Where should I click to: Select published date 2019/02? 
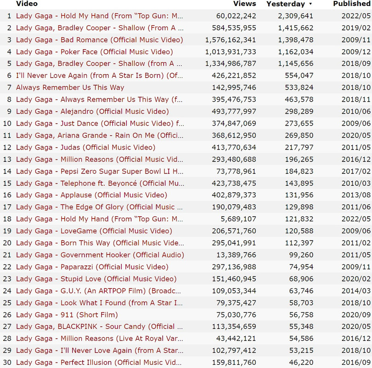click(356, 28)
